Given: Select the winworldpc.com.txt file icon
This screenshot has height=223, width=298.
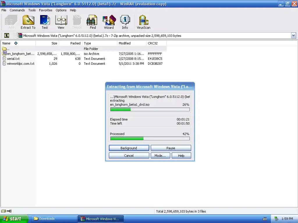Looking at the screenshot, I should [4, 64].
